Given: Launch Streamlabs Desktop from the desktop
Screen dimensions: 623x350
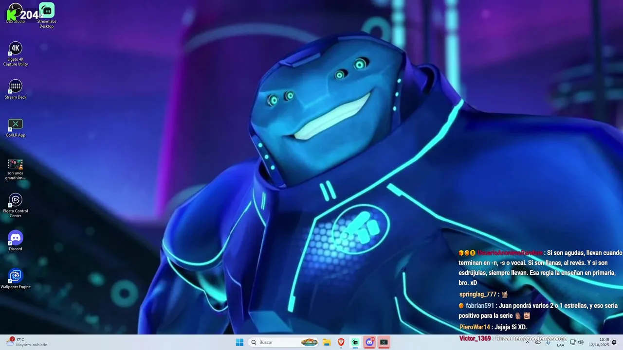Looking at the screenshot, I should point(47,15).
